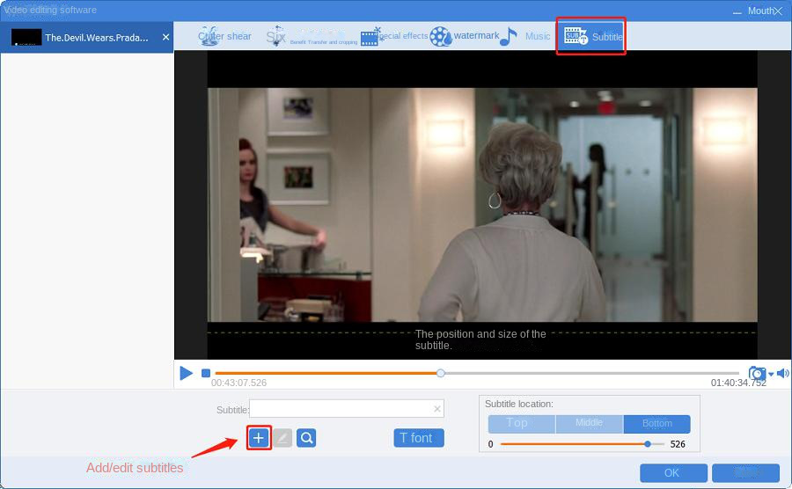Click the edit subtitle pencil icon

tap(282, 437)
